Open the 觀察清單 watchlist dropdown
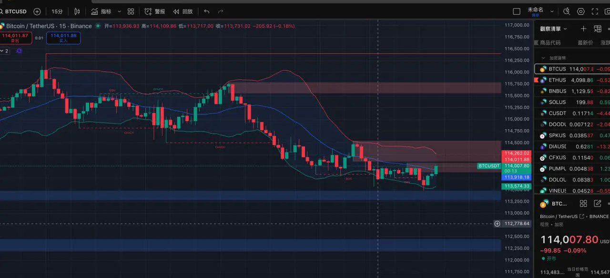Screen dimensions: 610x278 (x=553, y=29)
